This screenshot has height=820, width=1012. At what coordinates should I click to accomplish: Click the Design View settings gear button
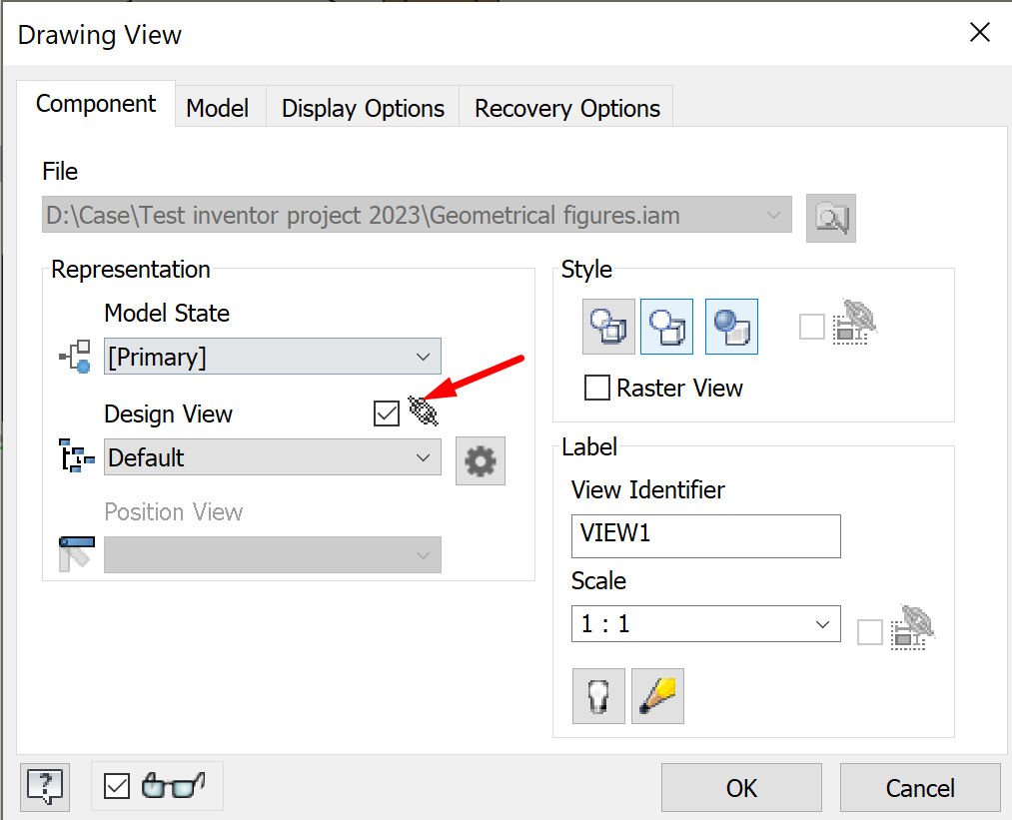pos(481,460)
